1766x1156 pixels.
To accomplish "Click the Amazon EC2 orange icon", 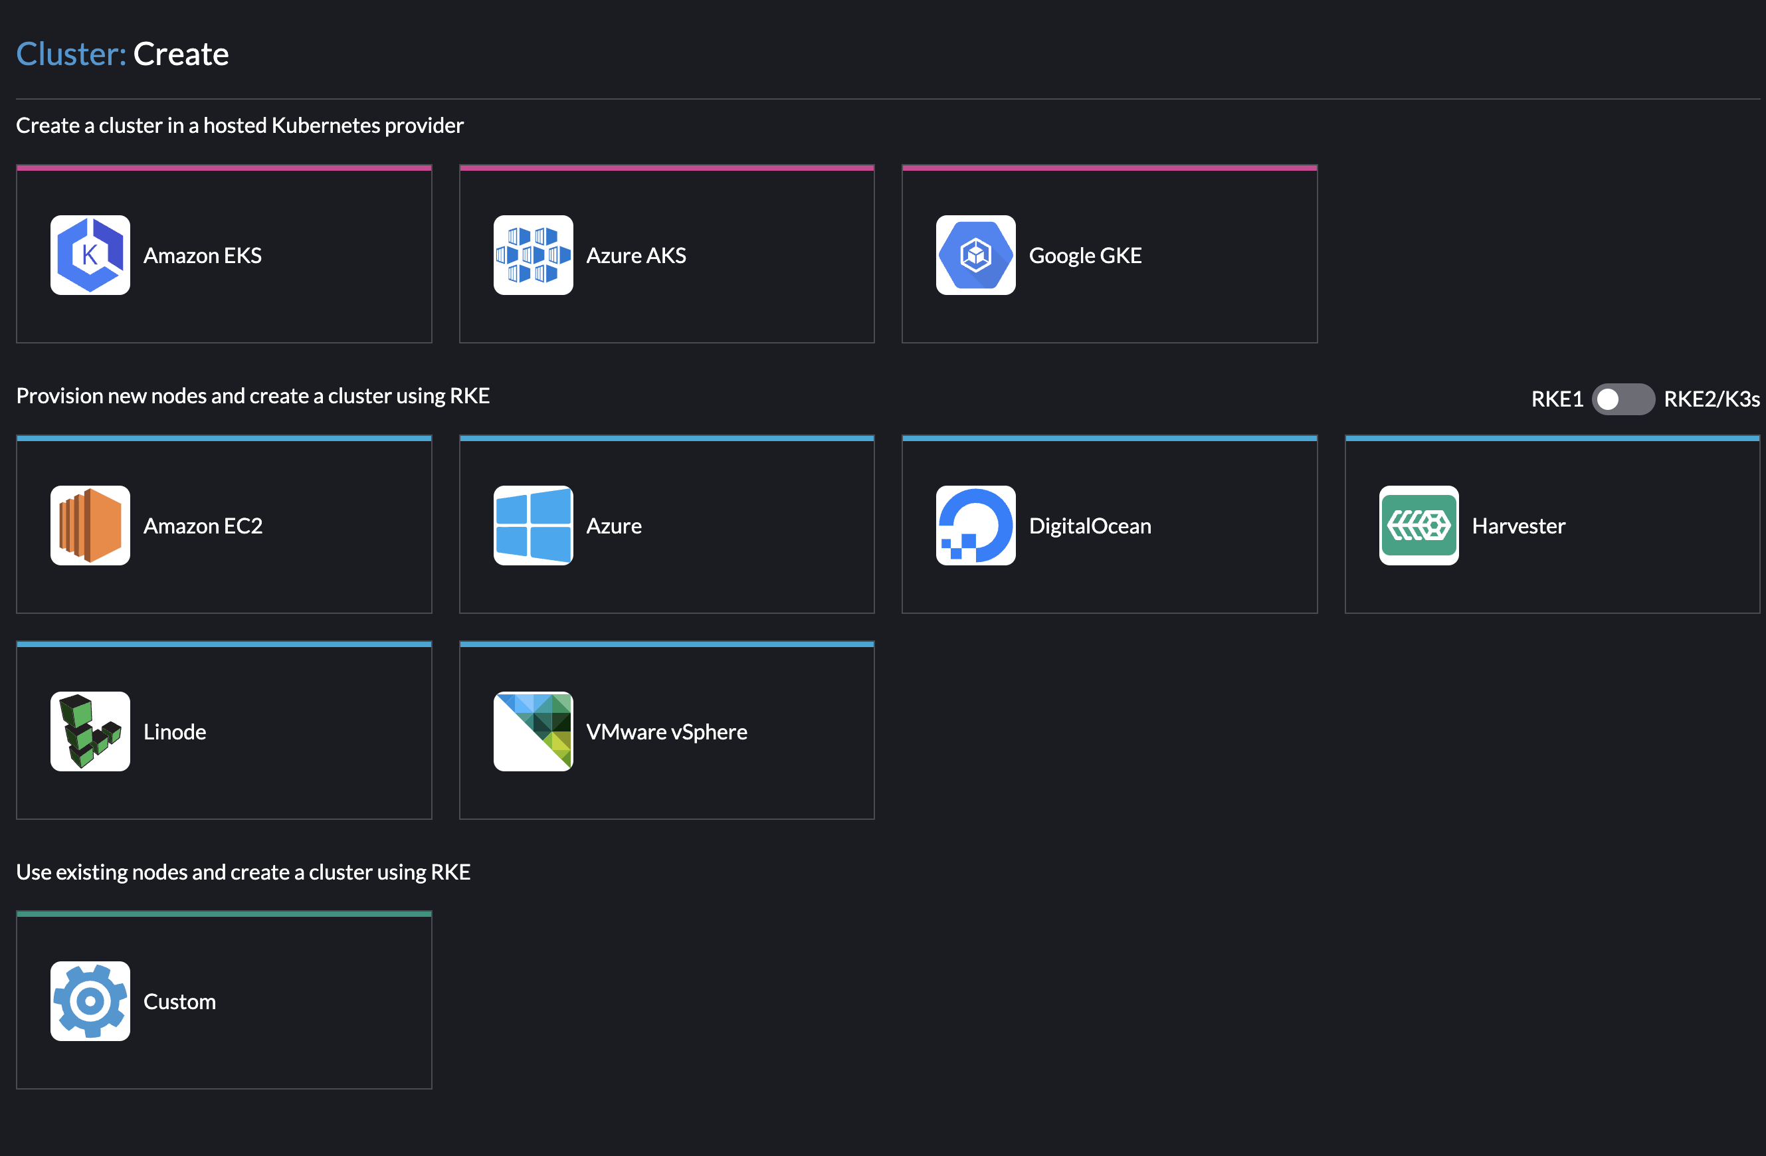I will coord(90,526).
